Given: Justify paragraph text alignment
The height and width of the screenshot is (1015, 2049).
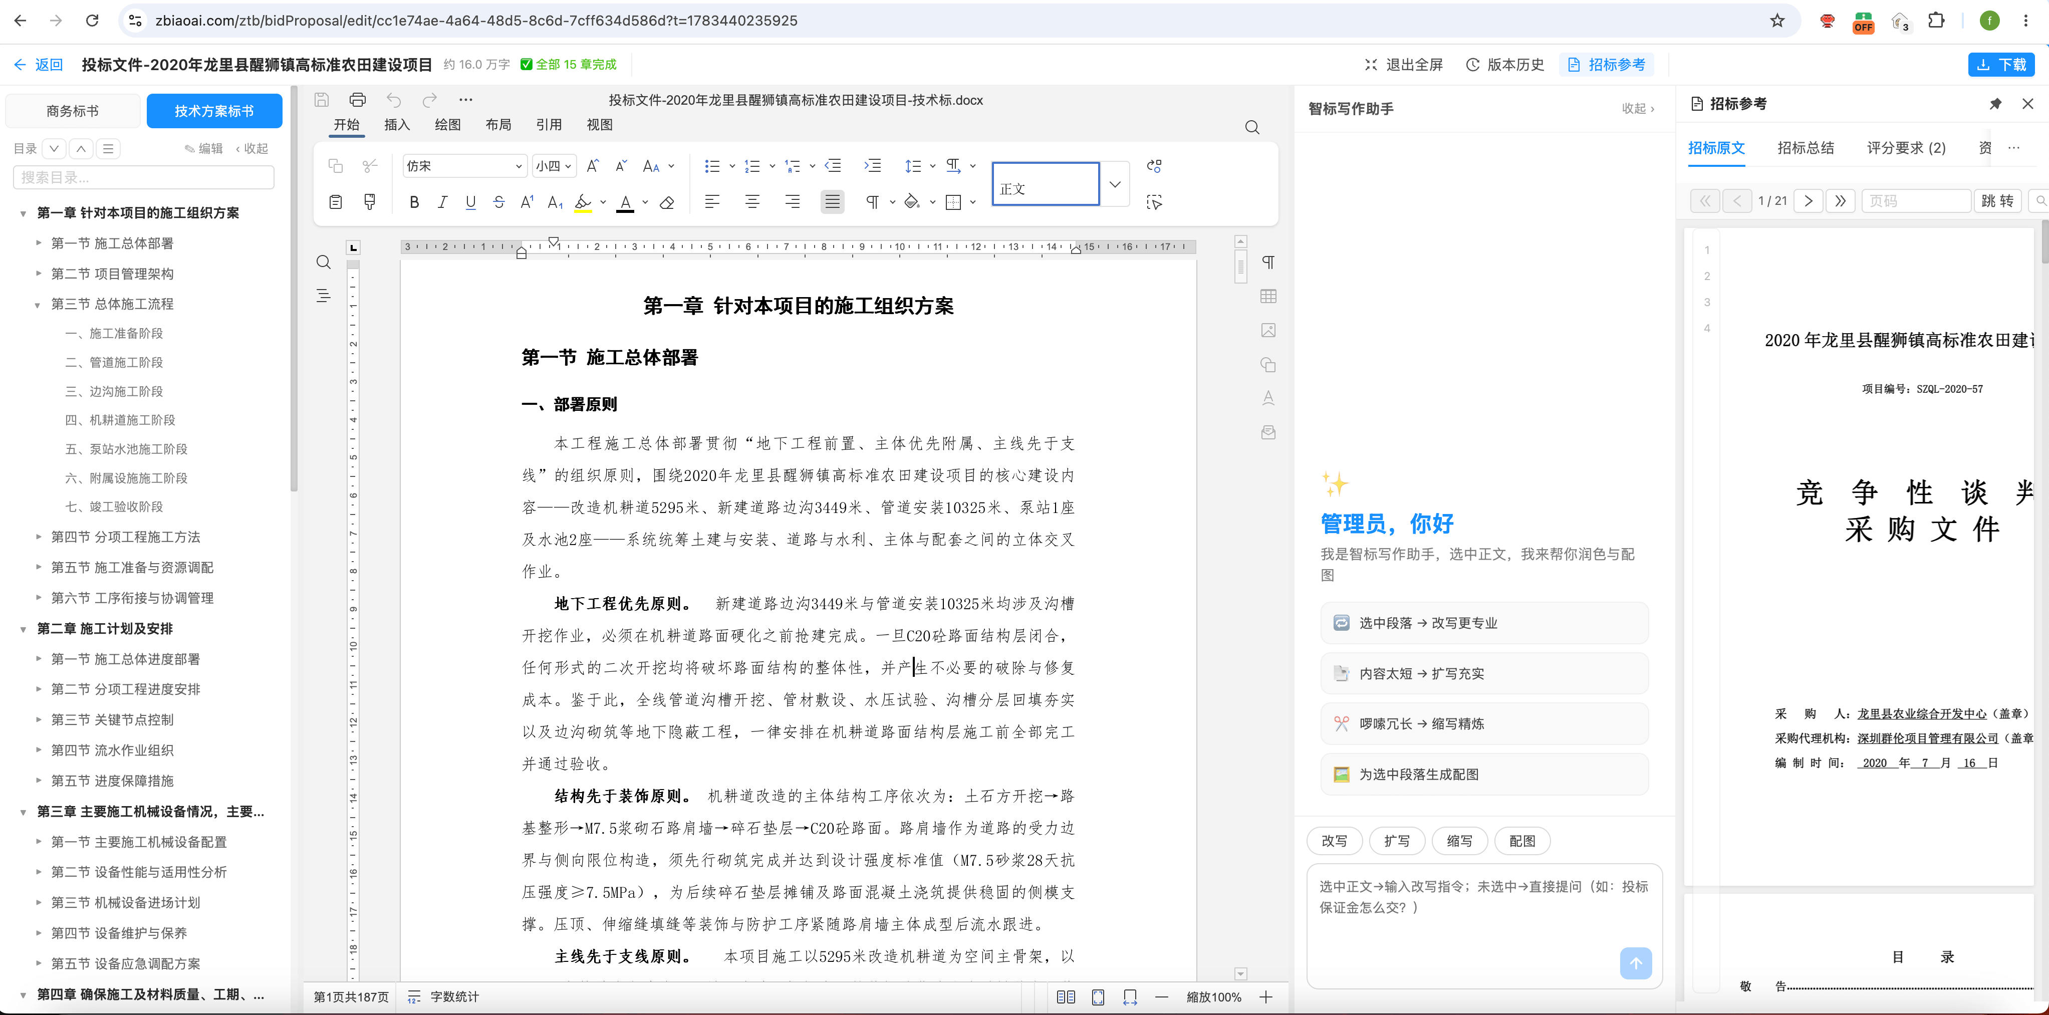Looking at the screenshot, I should click(x=832, y=202).
